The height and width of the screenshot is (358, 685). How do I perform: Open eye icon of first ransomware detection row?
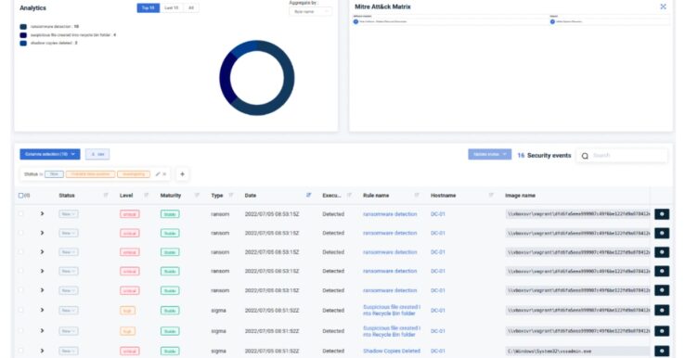point(662,214)
